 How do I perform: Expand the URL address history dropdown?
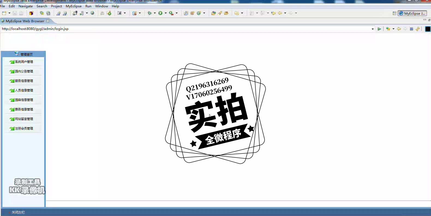click(x=373, y=29)
